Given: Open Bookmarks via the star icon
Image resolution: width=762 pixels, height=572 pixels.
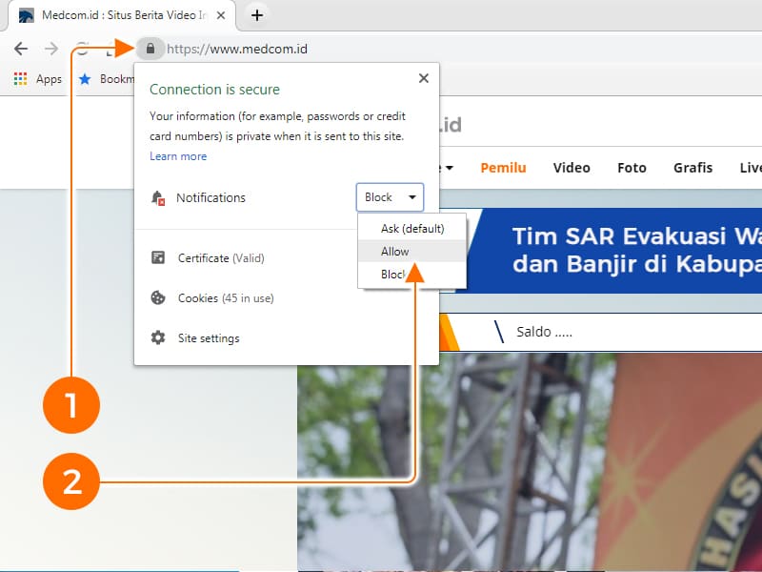Looking at the screenshot, I should 89,79.
